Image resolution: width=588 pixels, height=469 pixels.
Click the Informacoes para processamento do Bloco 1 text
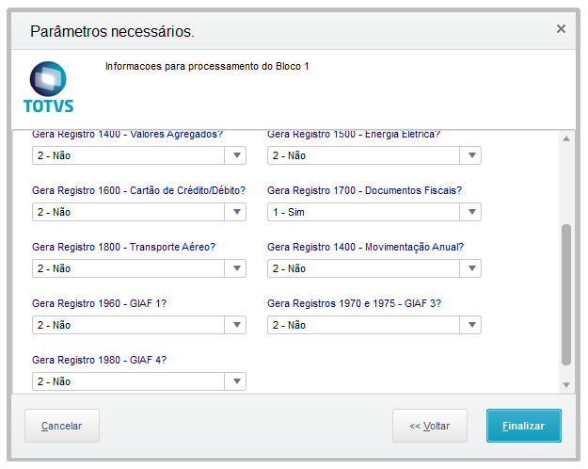click(207, 67)
